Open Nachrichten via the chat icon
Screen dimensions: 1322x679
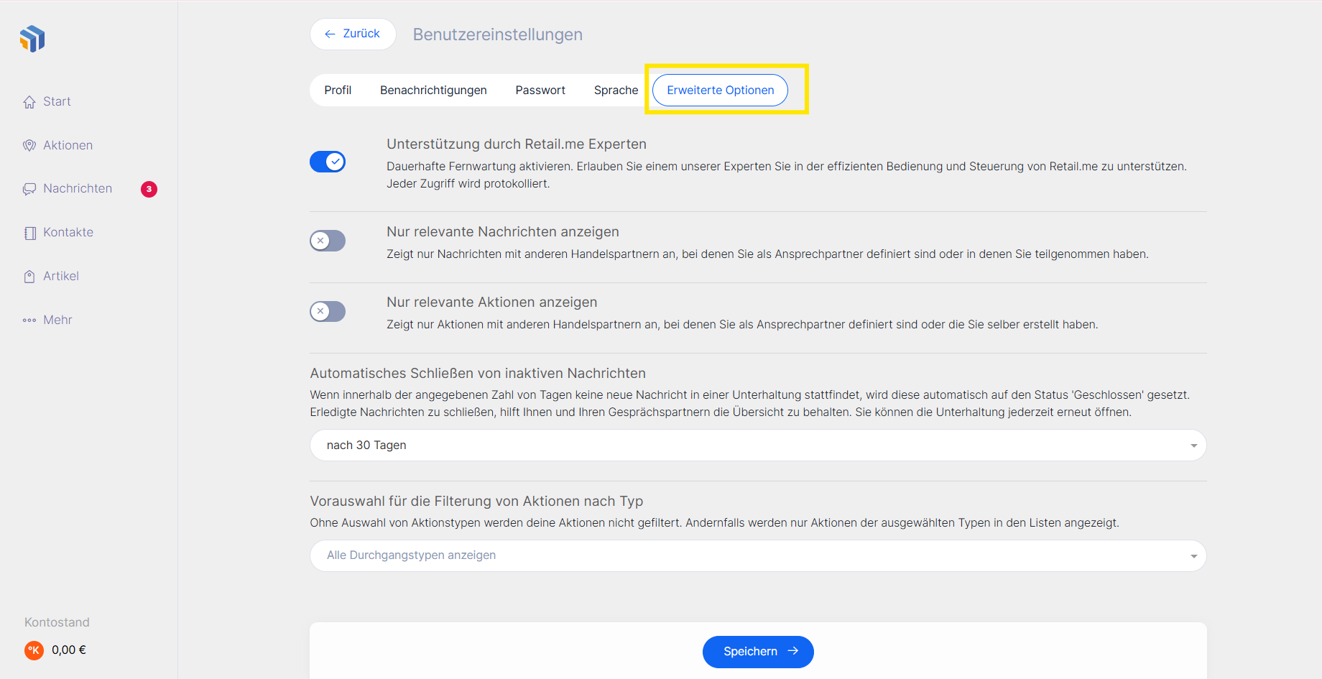(x=29, y=189)
